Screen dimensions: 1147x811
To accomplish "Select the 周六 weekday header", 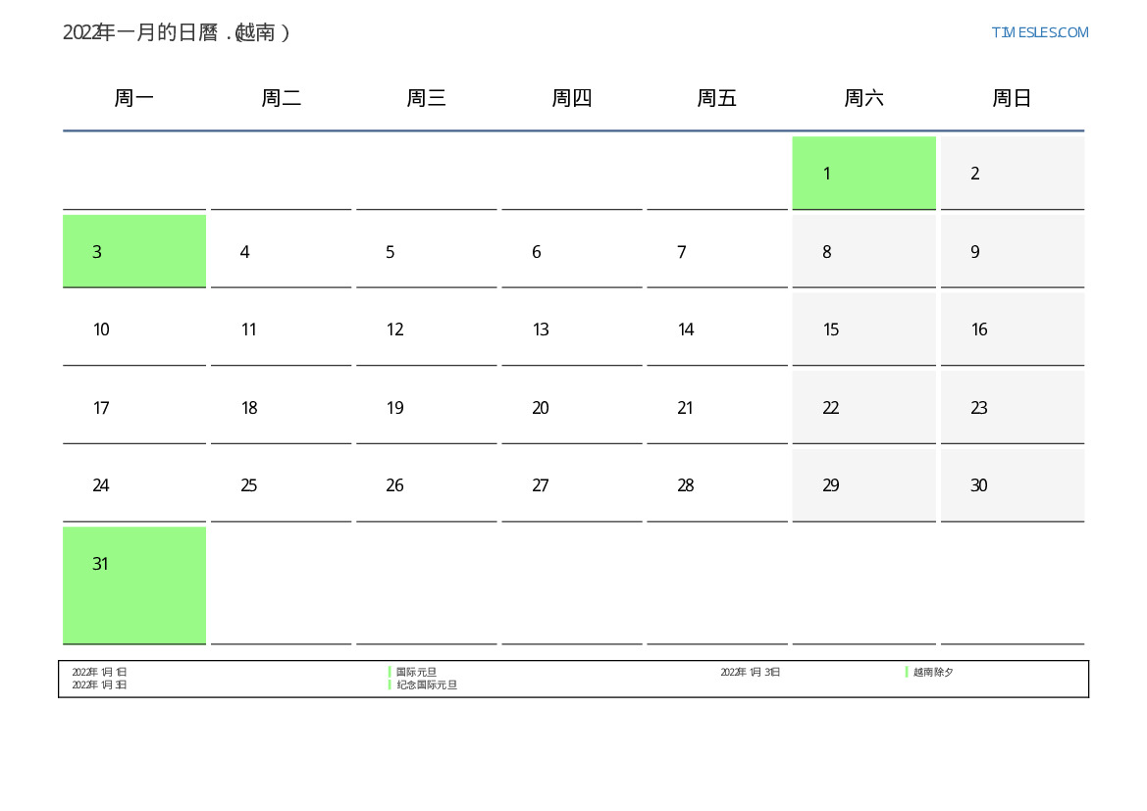I will [863, 98].
